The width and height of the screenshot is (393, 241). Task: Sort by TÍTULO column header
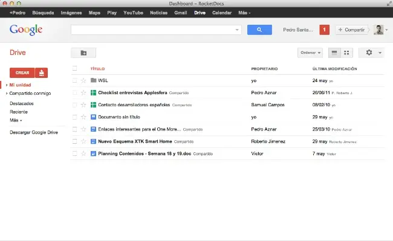pos(97,69)
